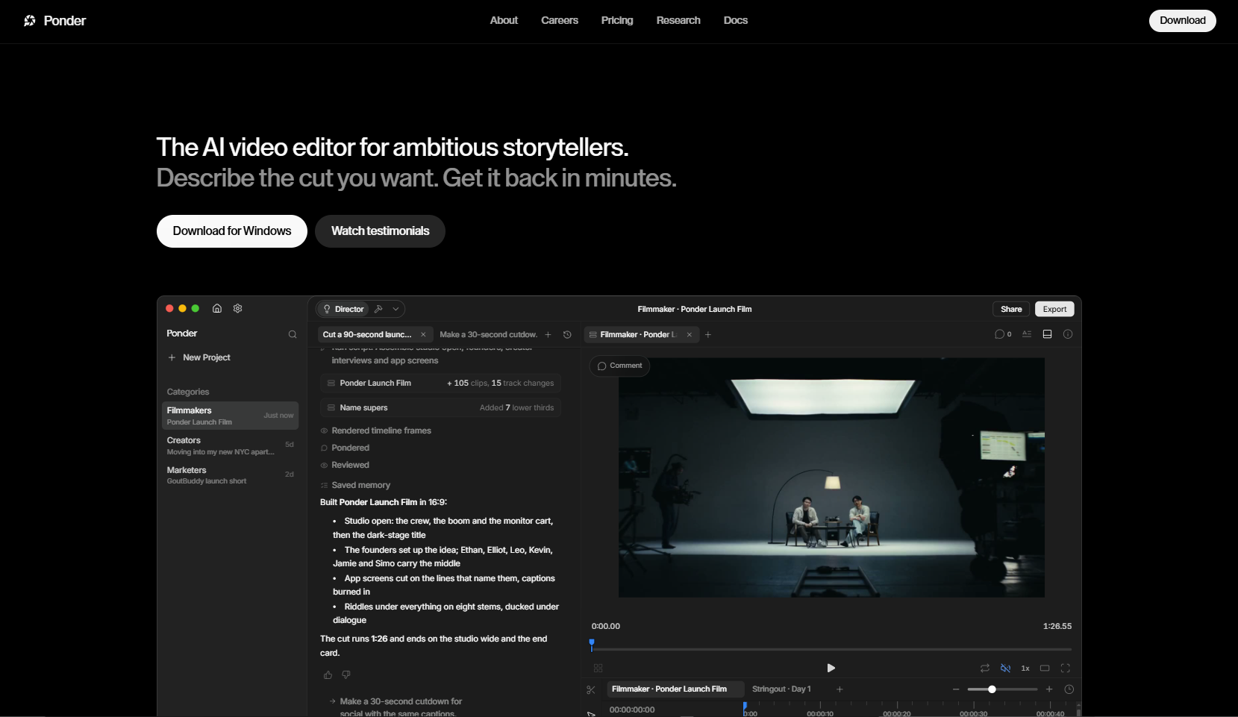Expand the Saved memory step
The width and height of the screenshot is (1238, 717).
coord(355,486)
